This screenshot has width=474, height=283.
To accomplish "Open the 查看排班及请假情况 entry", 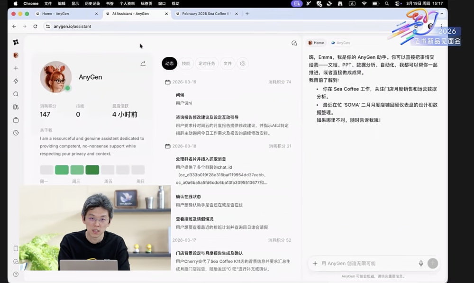I will coord(194,219).
